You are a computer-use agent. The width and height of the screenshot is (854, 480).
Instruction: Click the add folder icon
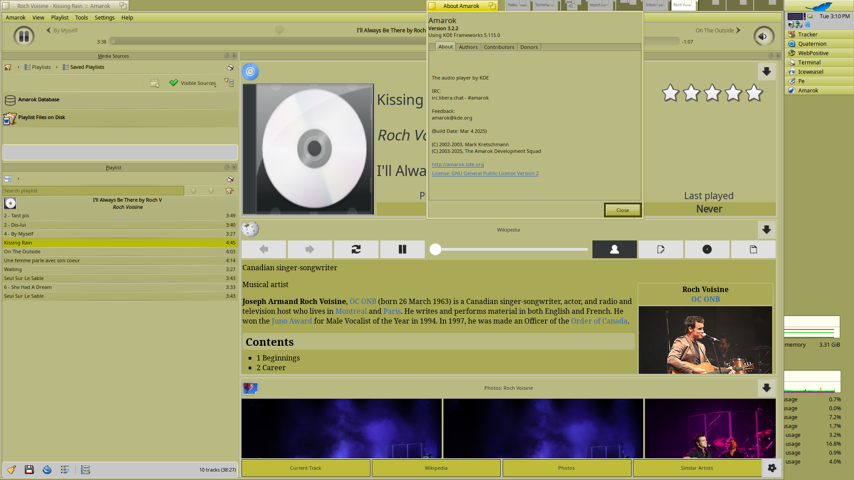(x=155, y=83)
